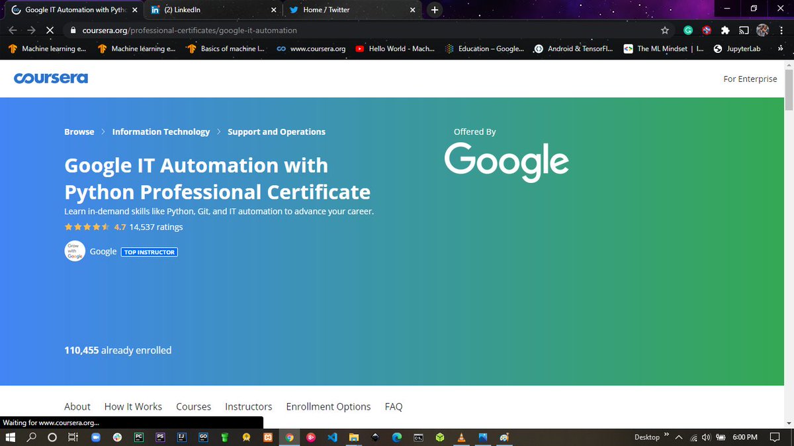Viewport: 794px width, 446px height.
Task: Click the Chrome Cast icon in toolbar
Action: (x=743, y=30)
